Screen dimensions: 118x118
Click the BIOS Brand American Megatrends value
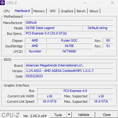(69, 65)
